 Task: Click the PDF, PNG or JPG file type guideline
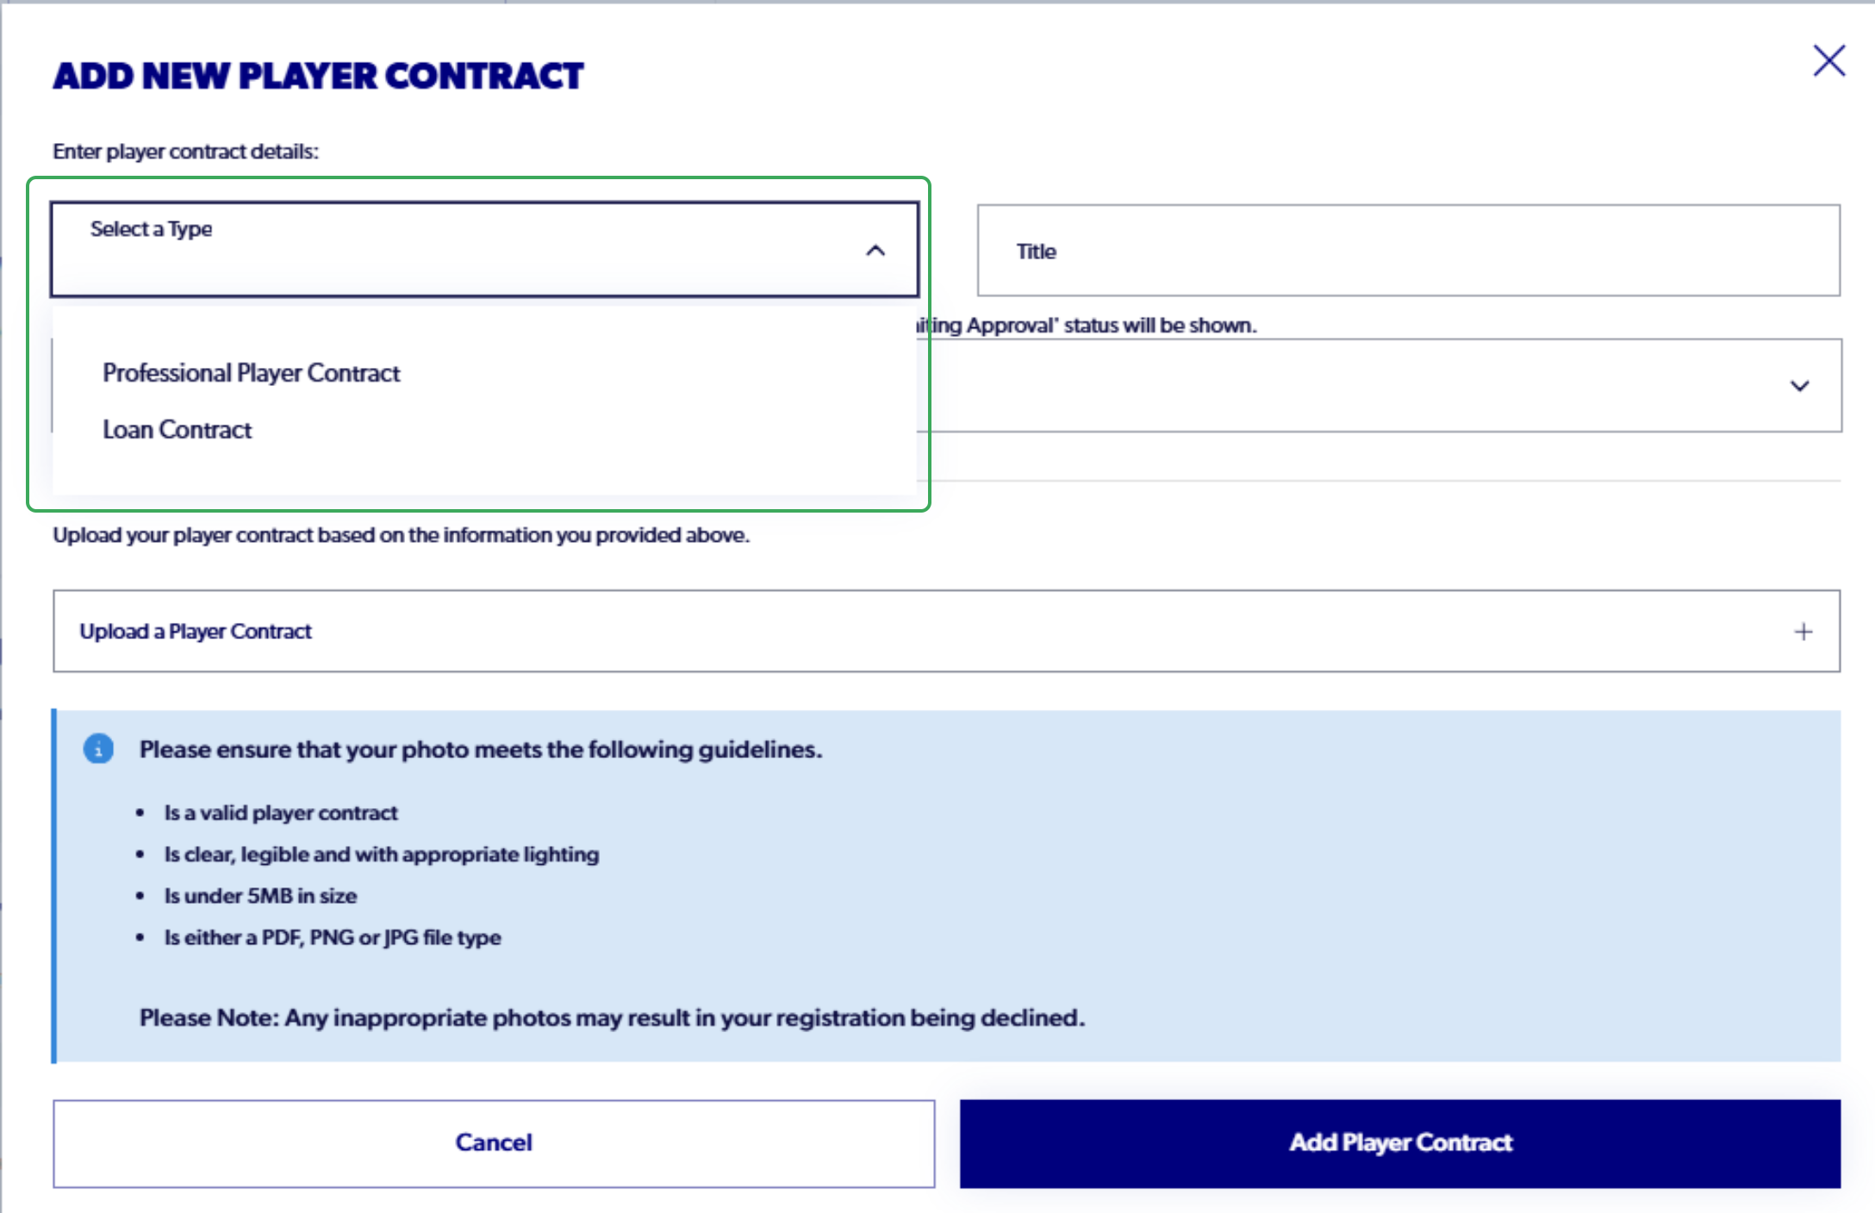coord(333,937)
